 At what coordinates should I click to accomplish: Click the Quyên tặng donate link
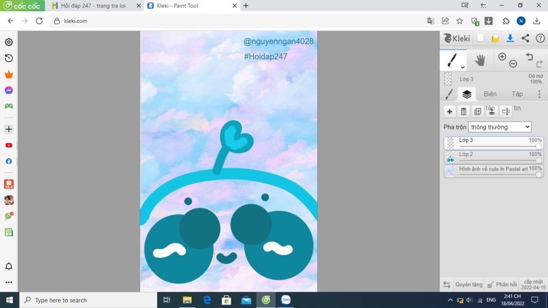[469, 284]
